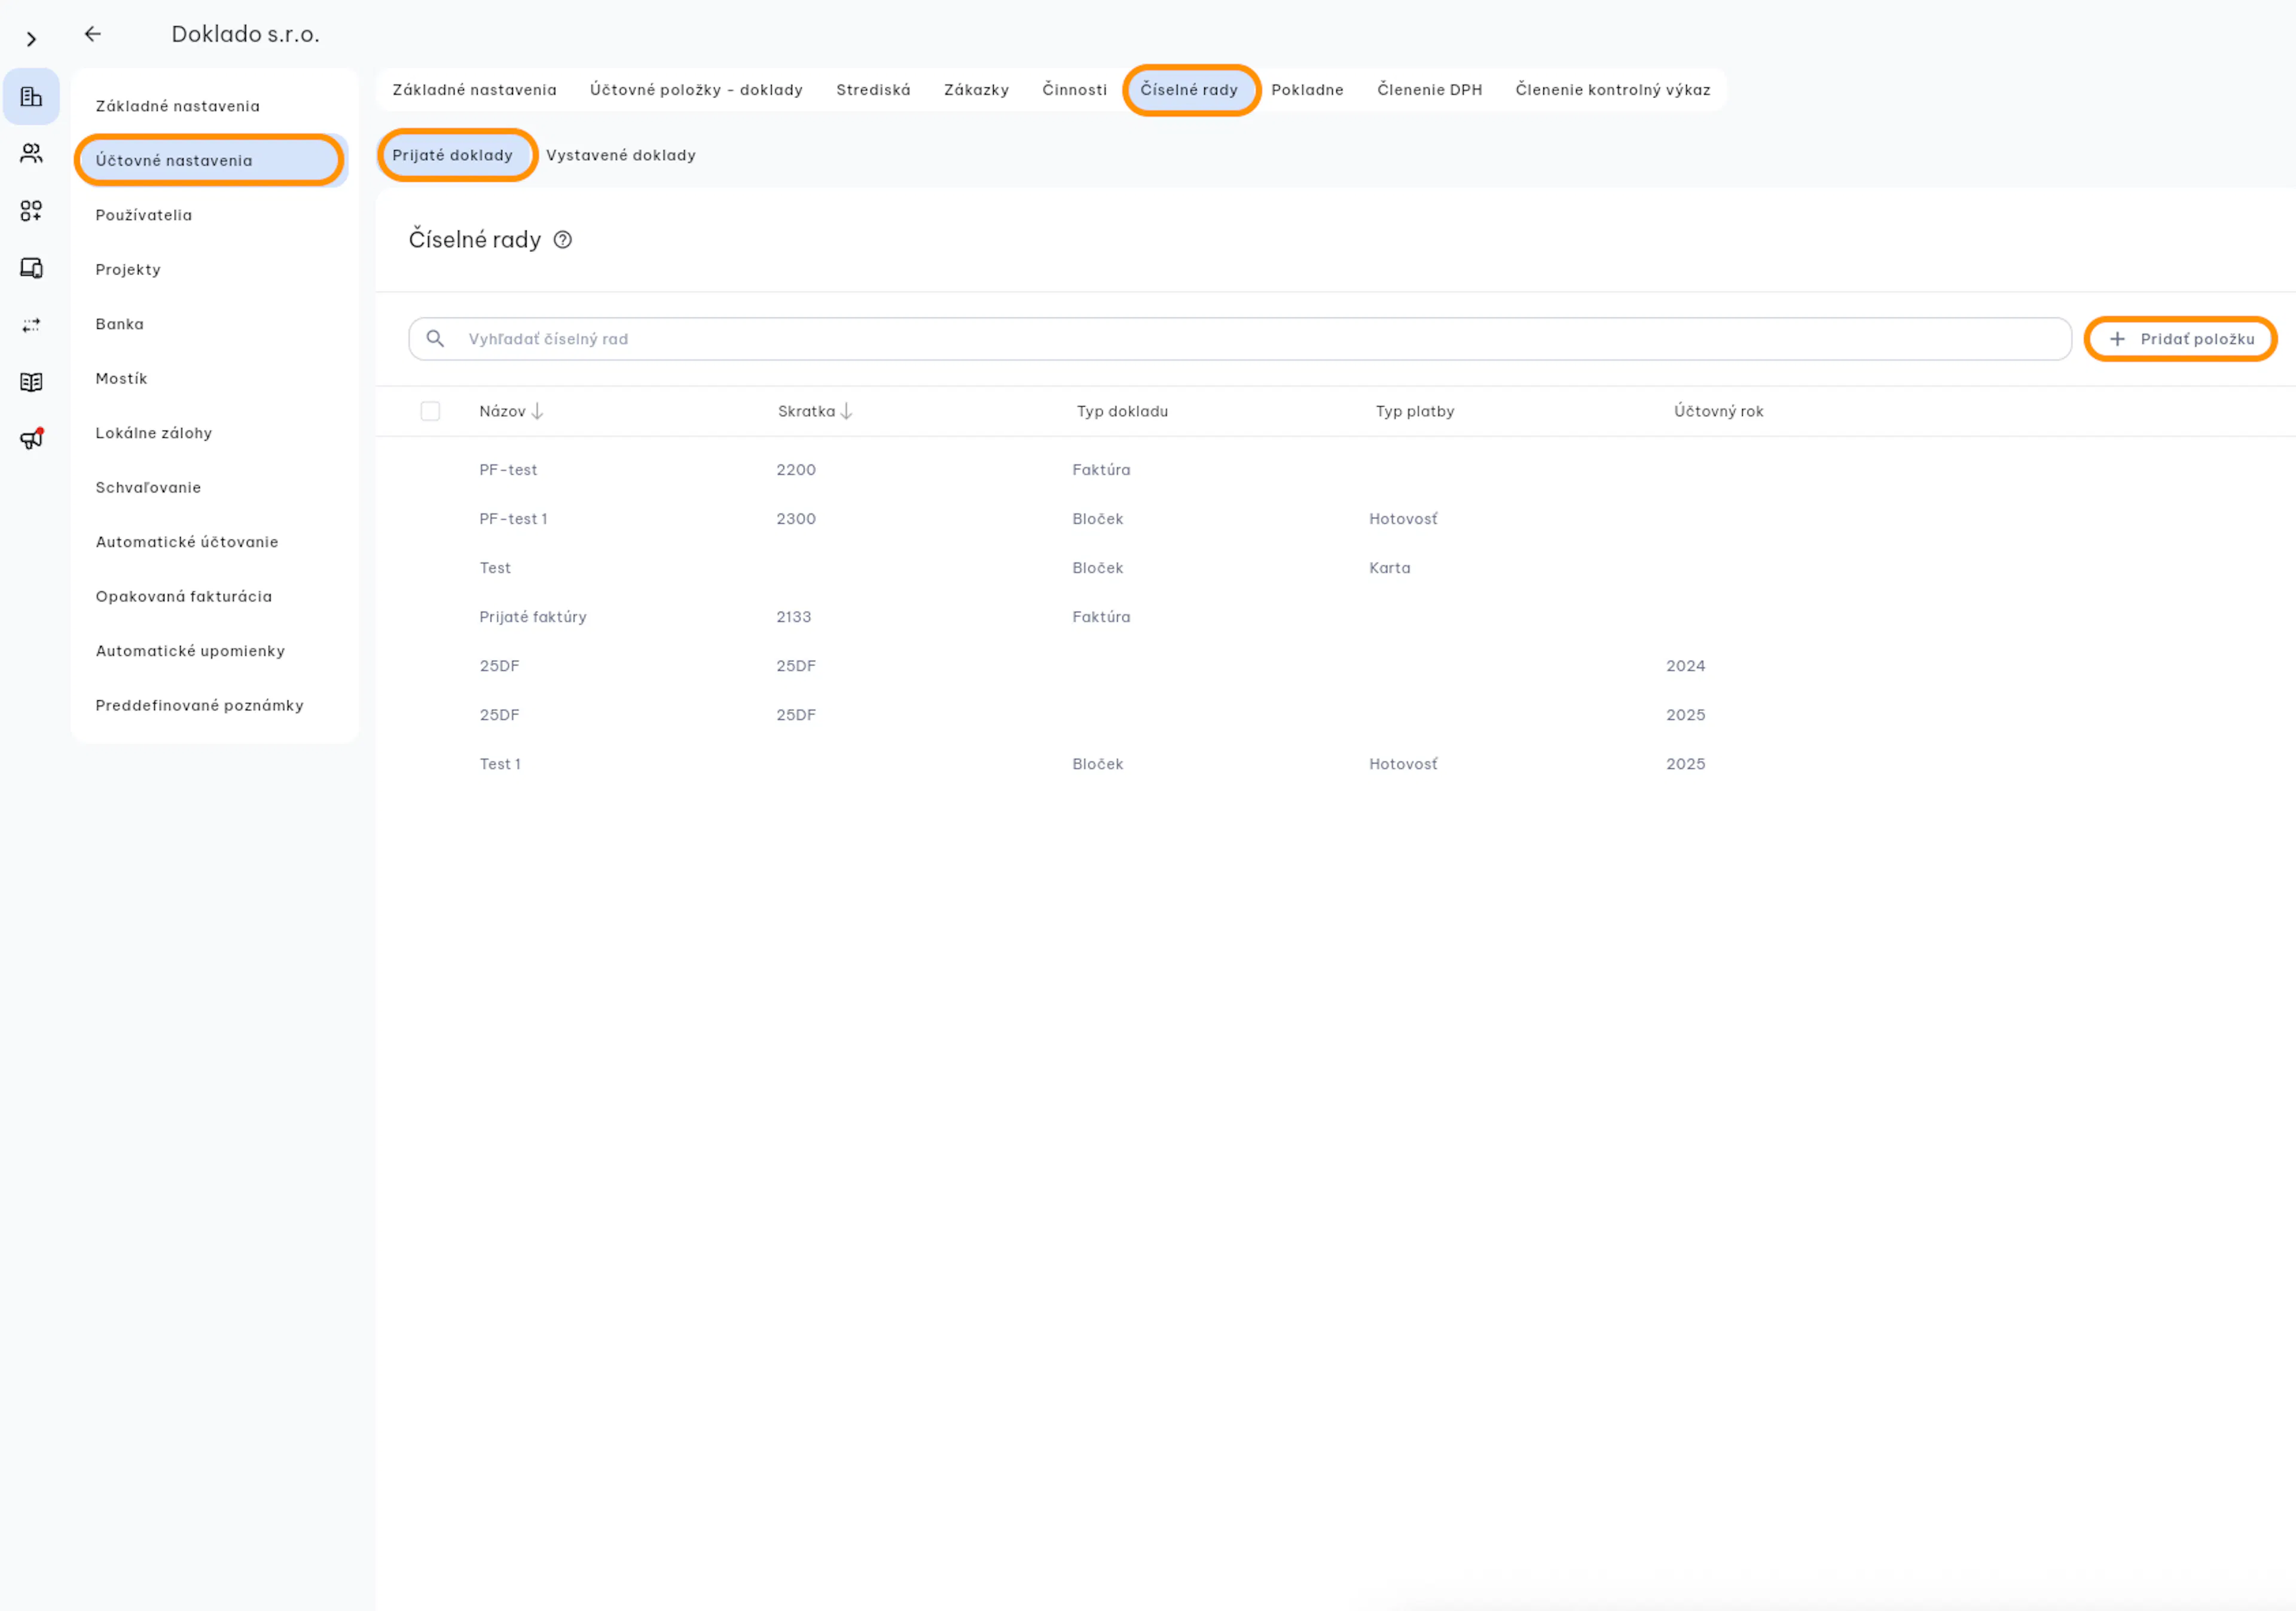The image size is (2296, 1611).
Task: Select Účtovné nastavenia in the side menu
Action: coord(210,160)
